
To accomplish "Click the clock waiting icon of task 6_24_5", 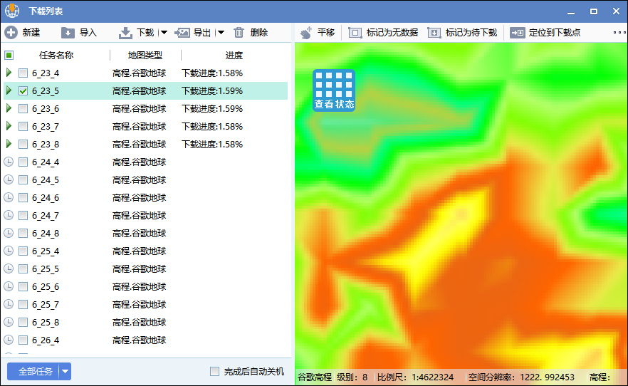I will [x=9, y=179].
